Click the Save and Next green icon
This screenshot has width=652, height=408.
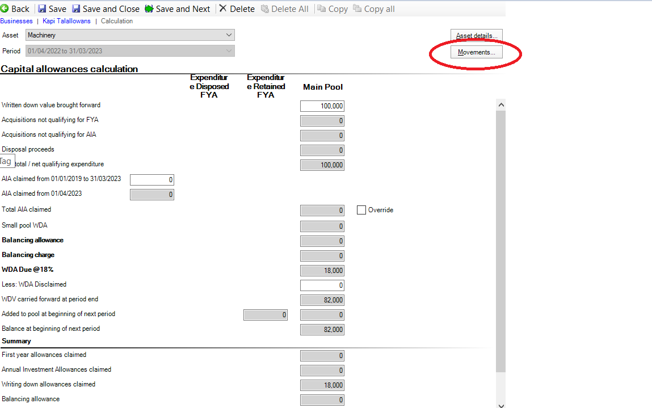149,9
